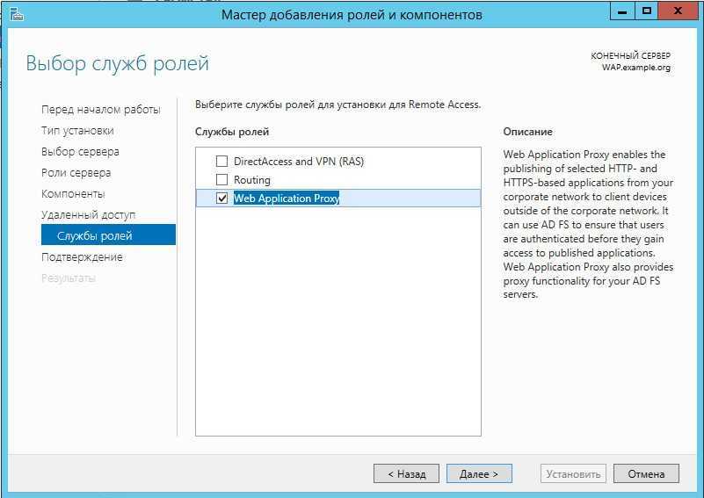Jump to the Подтверждение step
This screenshot has width=704, height=498.
click(x=82, y=257)
